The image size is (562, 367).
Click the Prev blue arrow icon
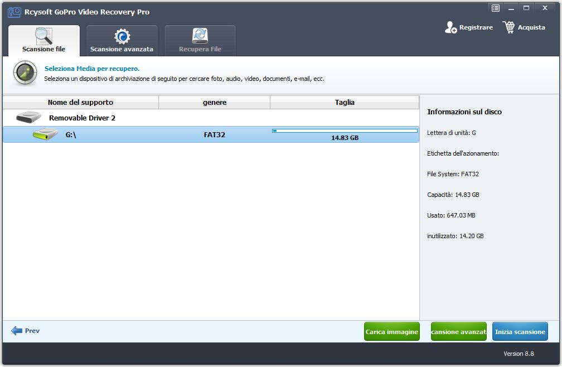pos(17,331)
